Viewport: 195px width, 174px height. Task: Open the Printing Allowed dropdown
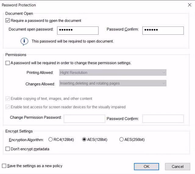click(x=113, y=73)
